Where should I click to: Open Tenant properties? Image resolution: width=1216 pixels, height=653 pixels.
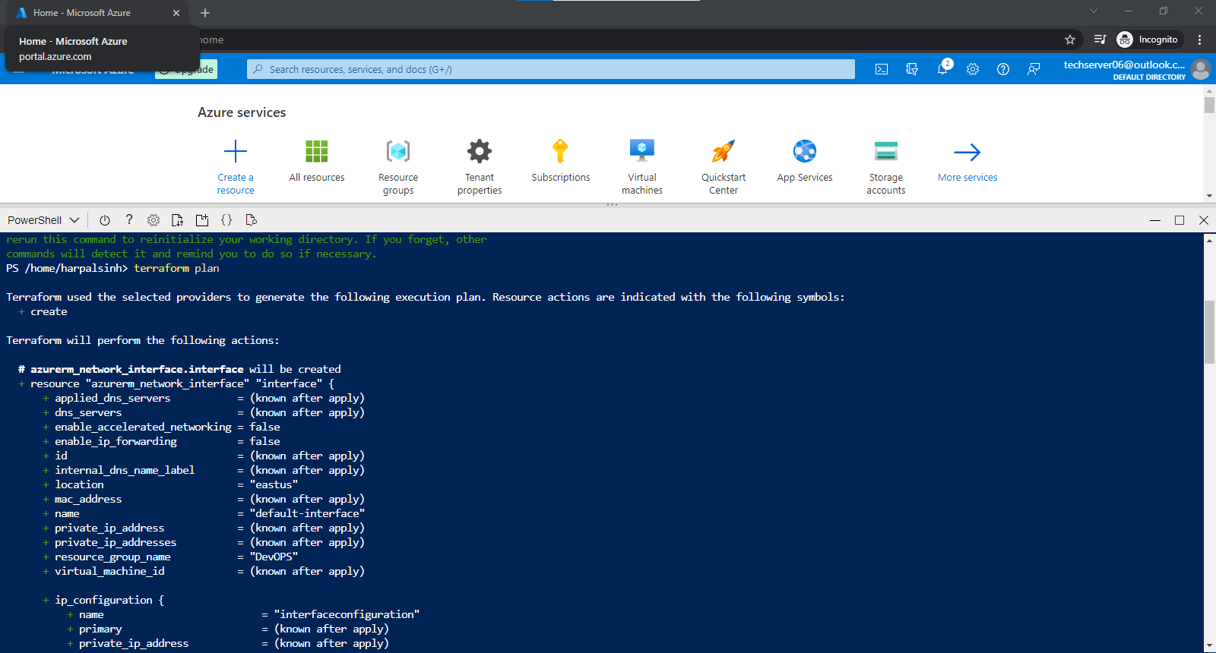(x=480, y=167)
